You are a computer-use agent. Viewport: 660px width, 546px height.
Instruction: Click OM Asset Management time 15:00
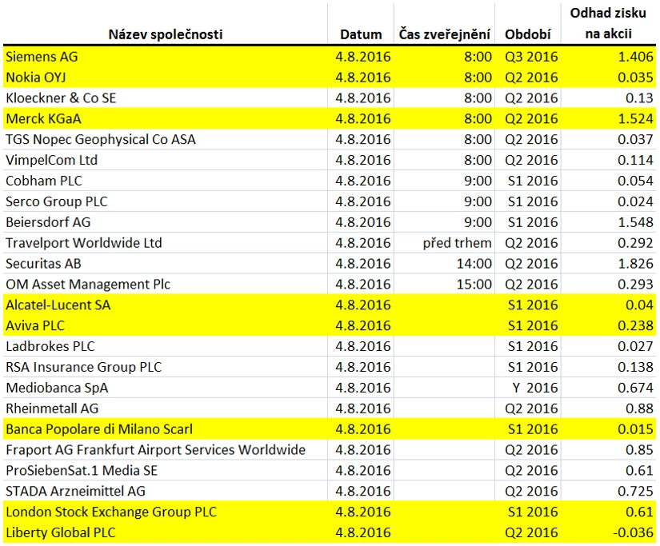pyautogui.click(x=474, y=284)
